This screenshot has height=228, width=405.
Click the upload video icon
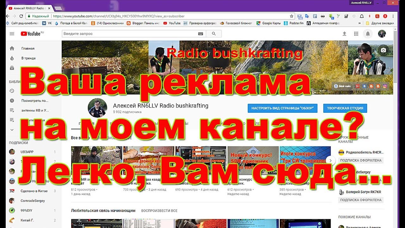pos(345,34)
